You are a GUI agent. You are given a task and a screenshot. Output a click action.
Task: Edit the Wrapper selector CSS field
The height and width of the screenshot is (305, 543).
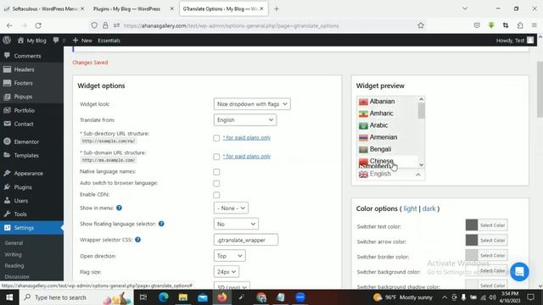click(246, 240)
